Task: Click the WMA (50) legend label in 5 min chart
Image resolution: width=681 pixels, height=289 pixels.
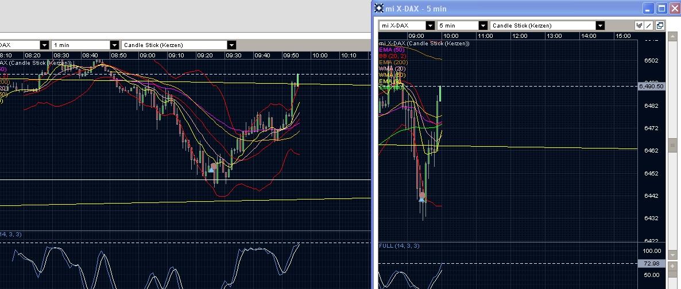Action: click(x=392, y=75)
